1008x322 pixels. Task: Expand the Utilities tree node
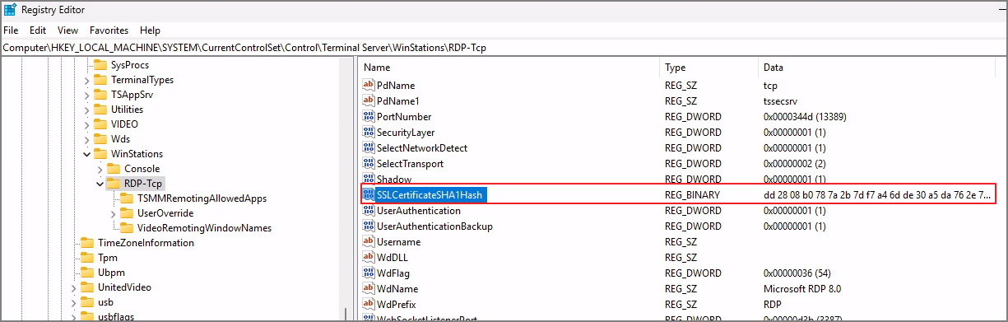click(87, 110)
